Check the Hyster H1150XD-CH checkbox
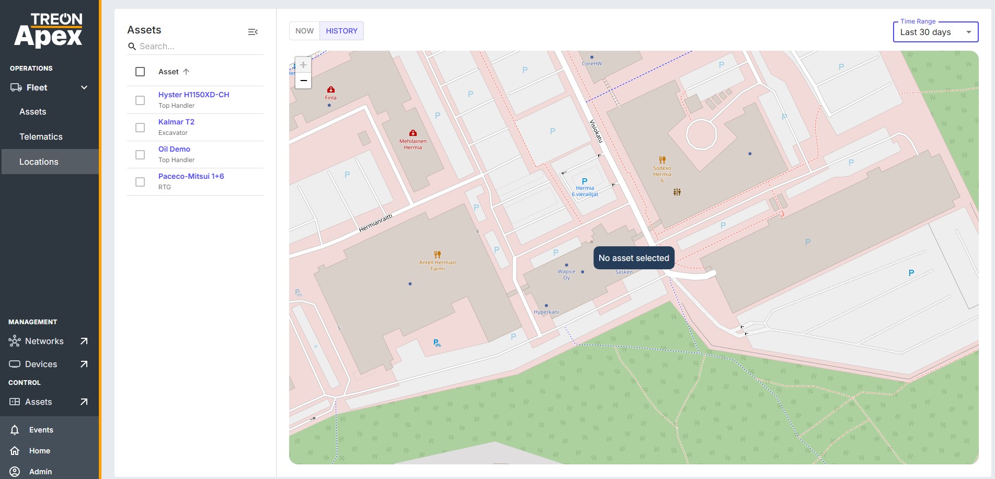995x479 pixels. pyautogui.click(x=140, y=100)
